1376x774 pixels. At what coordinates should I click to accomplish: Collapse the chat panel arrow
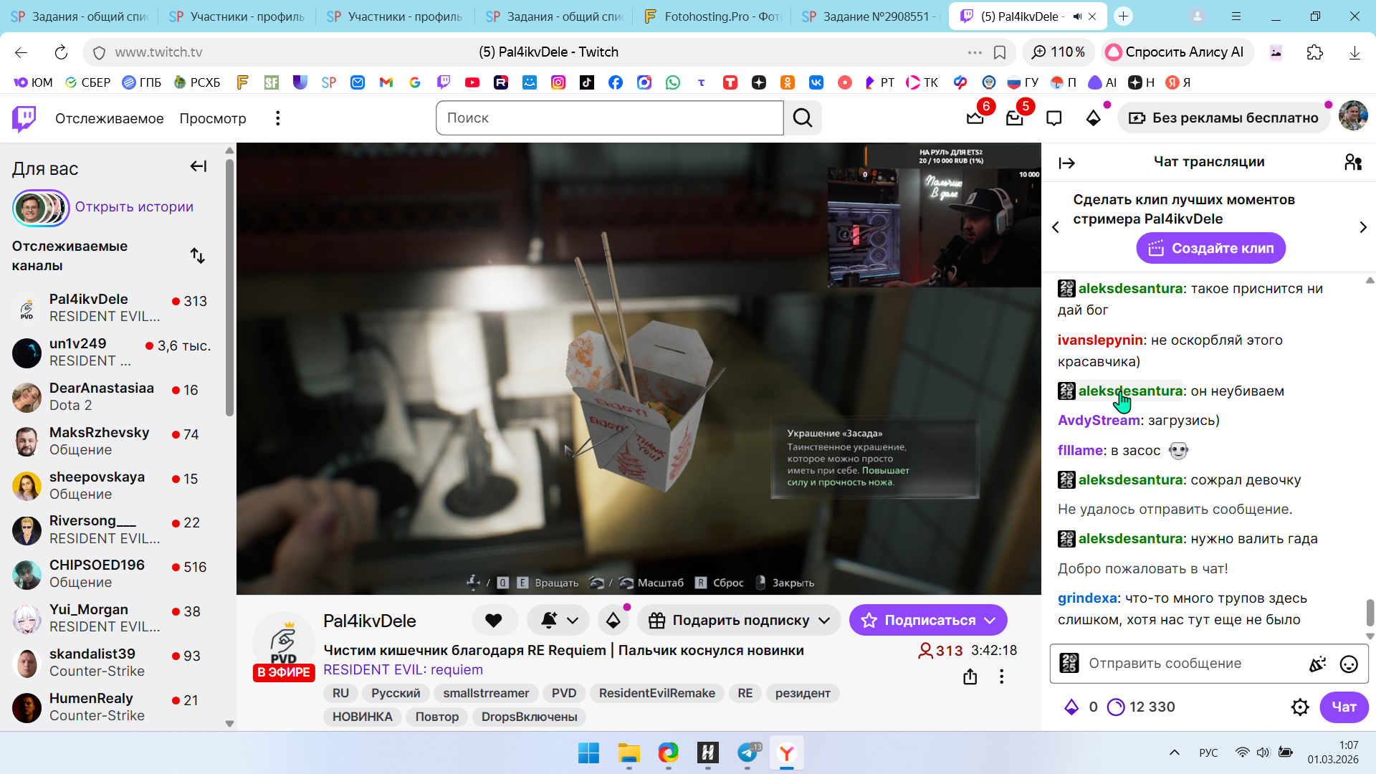(1066, 163)
